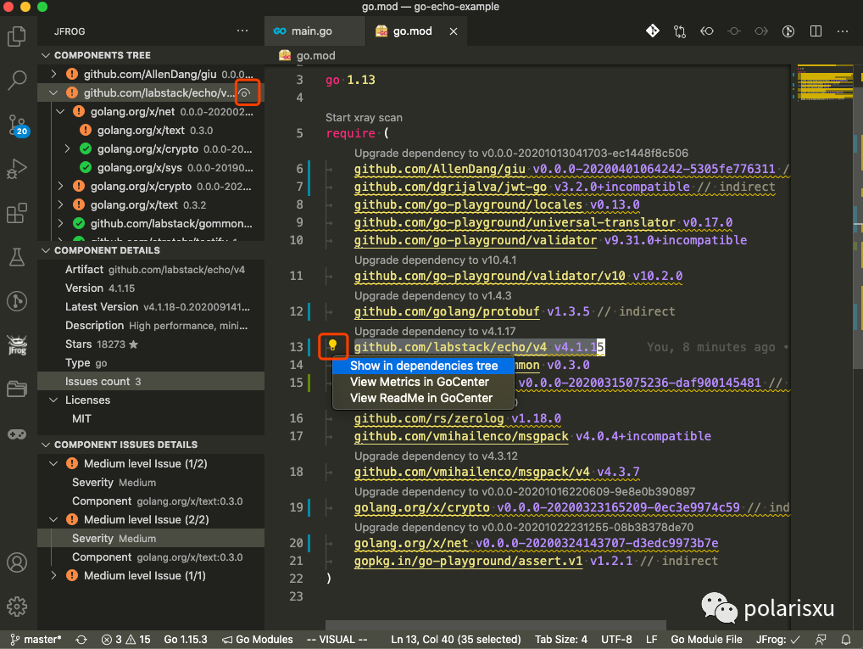The height and width of the screenshot is (649, 863).
Task: Split the editor to the right
Action: coord(816,31)
